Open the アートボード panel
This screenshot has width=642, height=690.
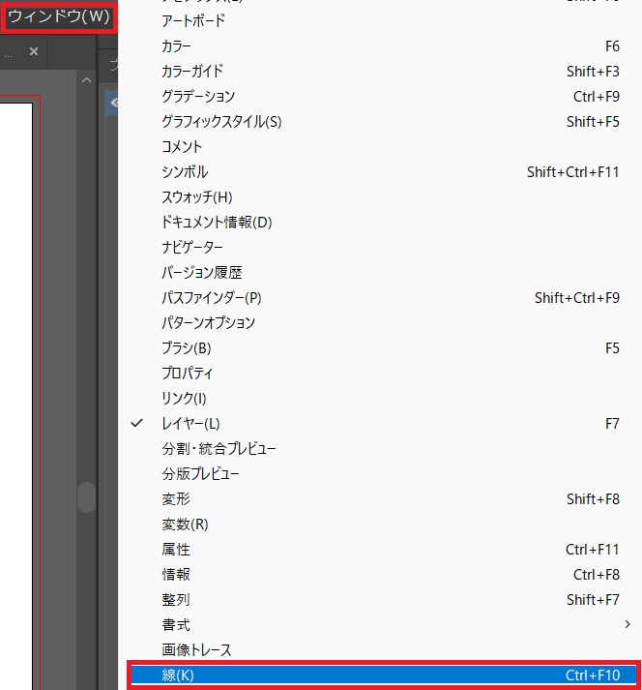point(193,21)
